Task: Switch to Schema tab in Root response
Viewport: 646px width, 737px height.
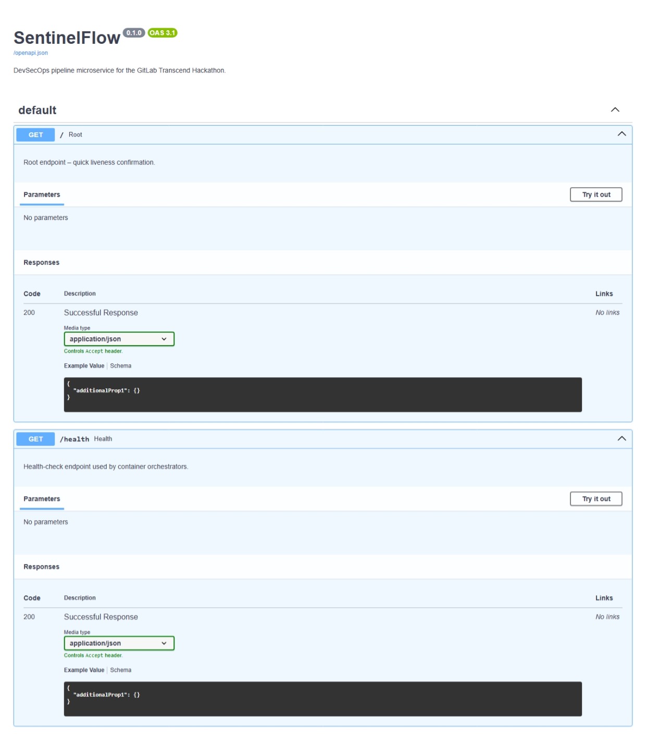Action: coord(120,366)
